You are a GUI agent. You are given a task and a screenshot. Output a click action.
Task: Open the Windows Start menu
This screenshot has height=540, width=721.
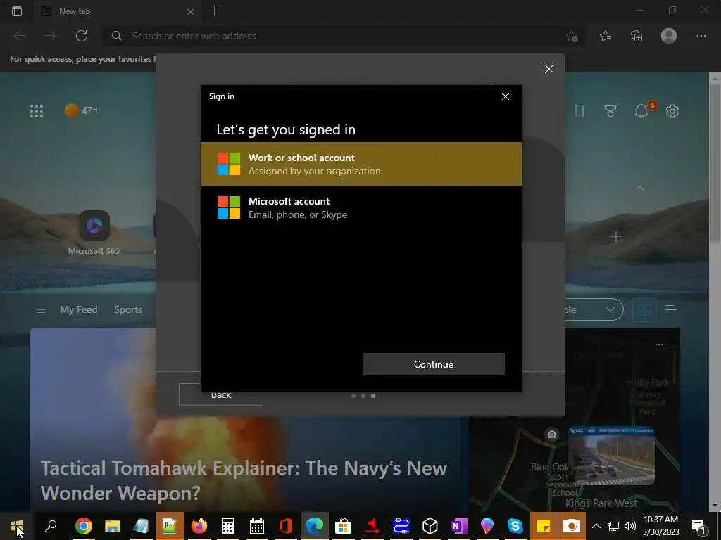[17, 526]
